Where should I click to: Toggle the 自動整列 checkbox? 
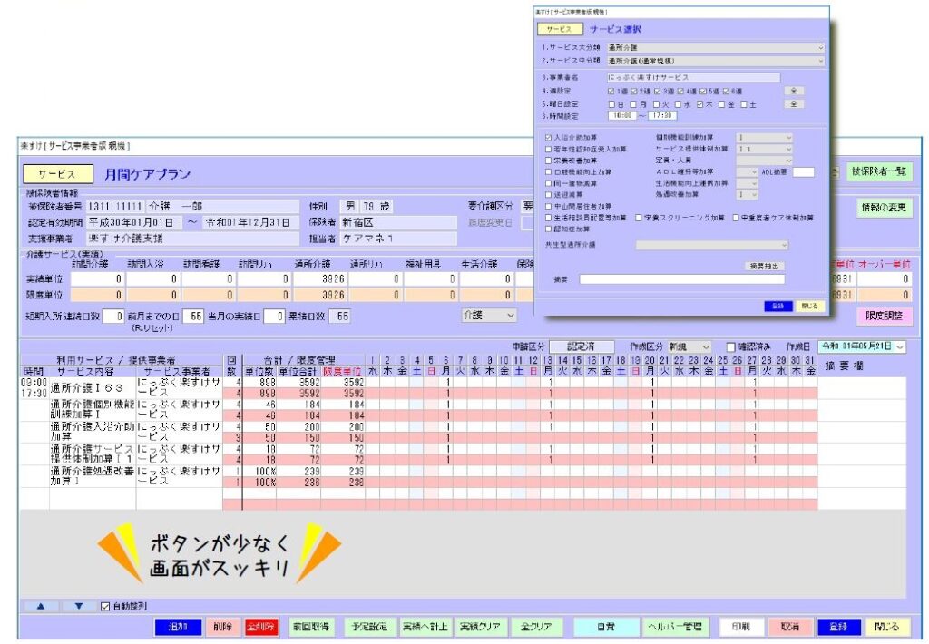click(x=105, y=606)
